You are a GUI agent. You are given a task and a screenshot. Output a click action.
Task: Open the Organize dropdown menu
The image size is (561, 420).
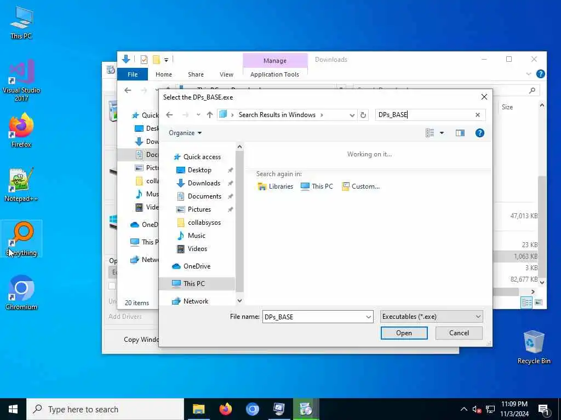(185, 133)
